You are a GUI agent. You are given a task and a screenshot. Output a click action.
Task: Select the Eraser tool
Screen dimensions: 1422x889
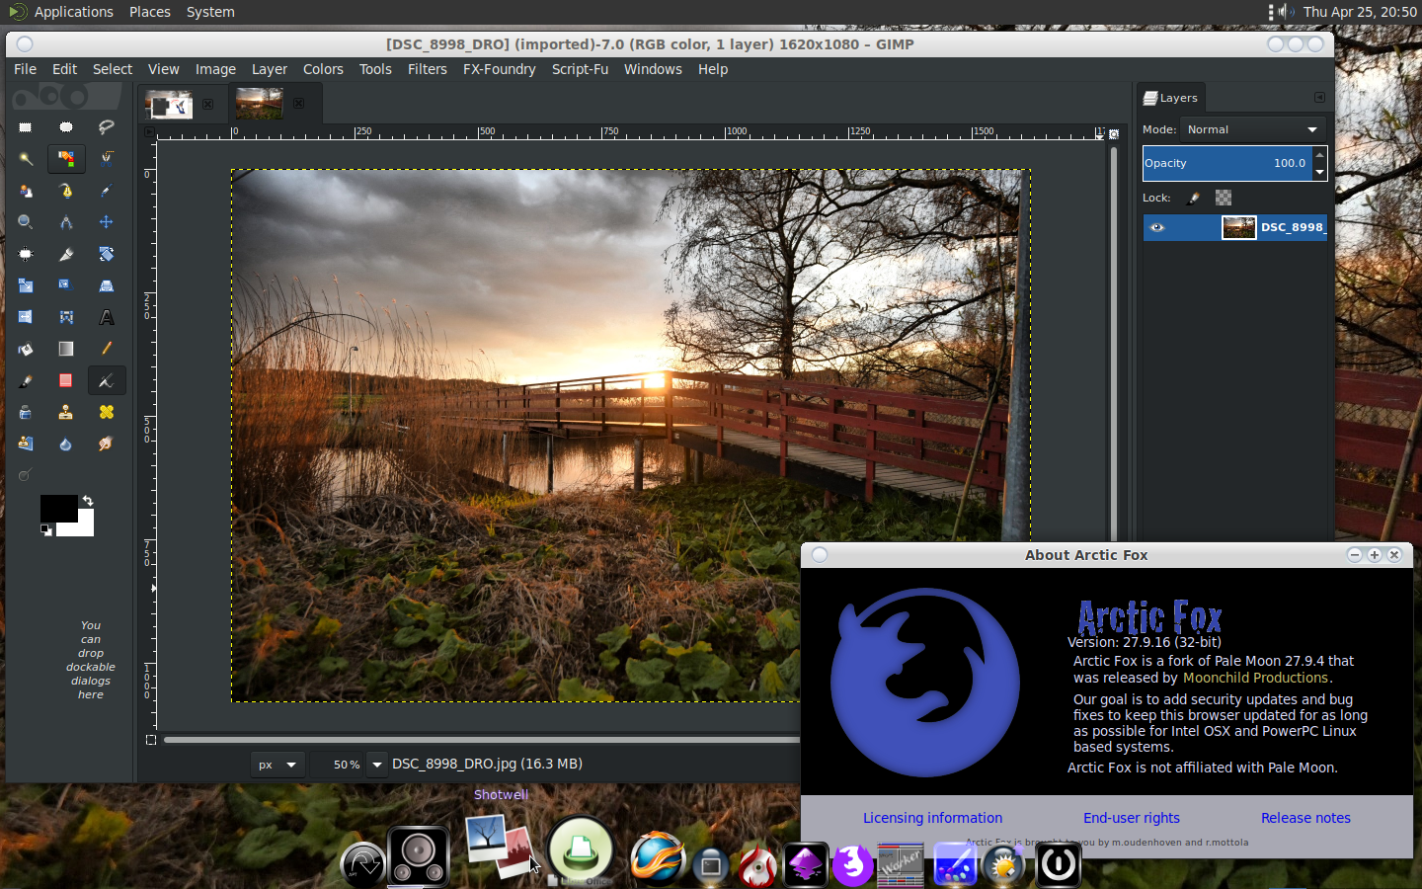[x=65, y=380]
